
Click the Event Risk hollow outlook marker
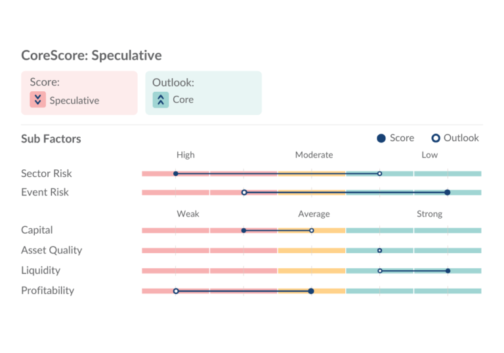coord(244,192)
